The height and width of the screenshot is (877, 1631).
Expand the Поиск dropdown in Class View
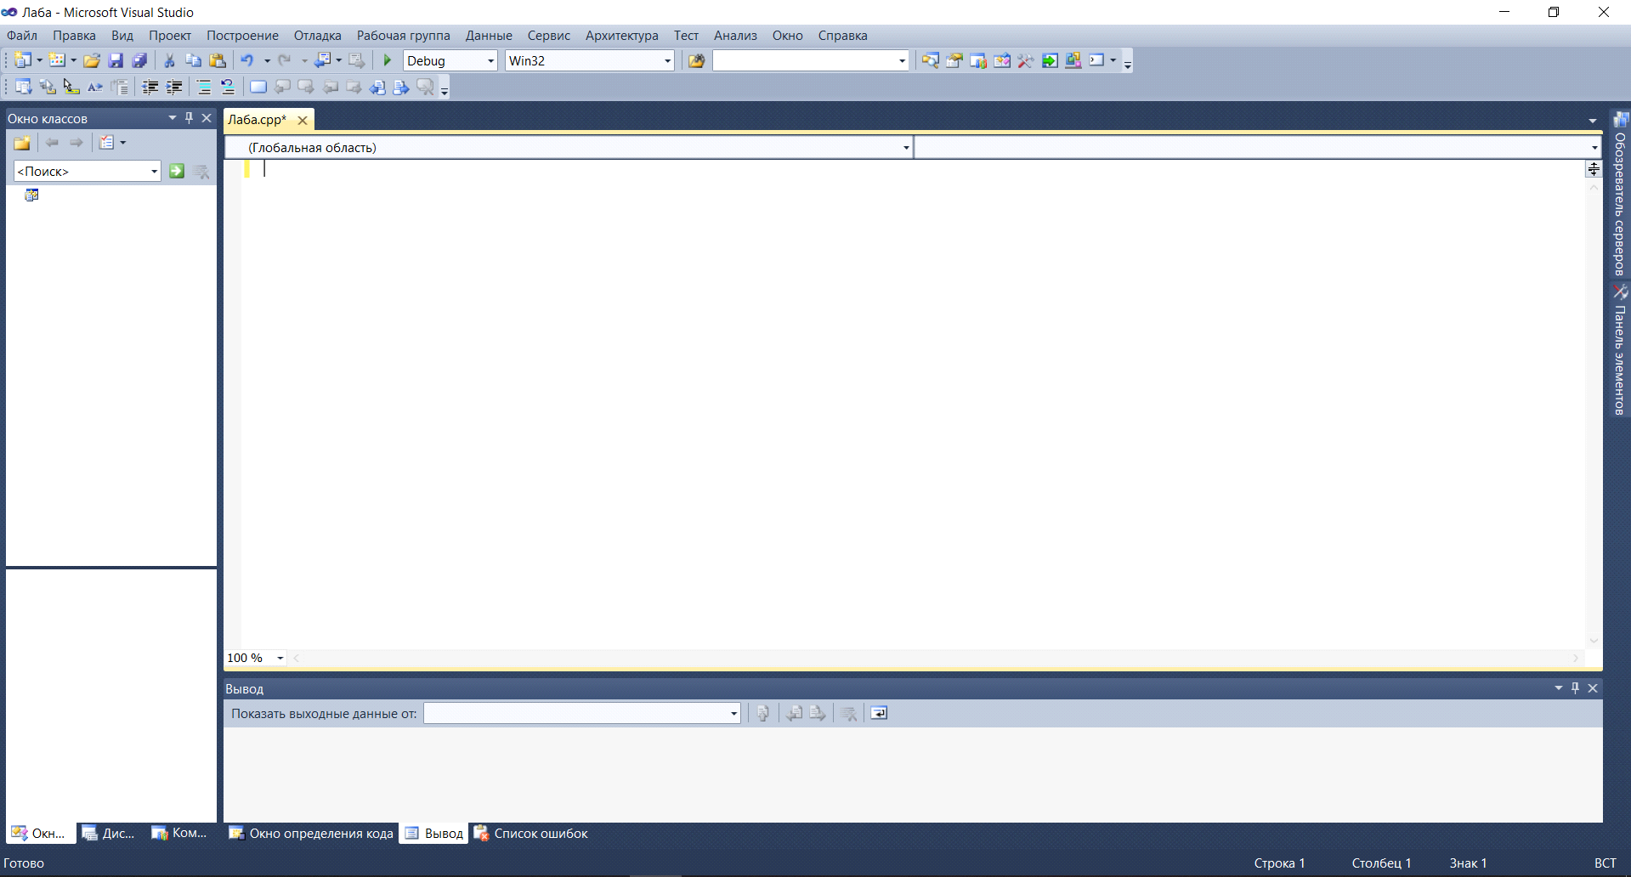(154, 172)
